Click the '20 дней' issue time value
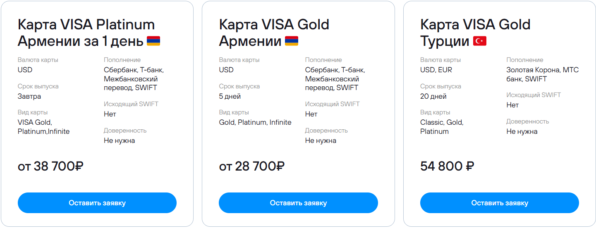This screenshot has height=228, width=596. (x=433, y=97)
